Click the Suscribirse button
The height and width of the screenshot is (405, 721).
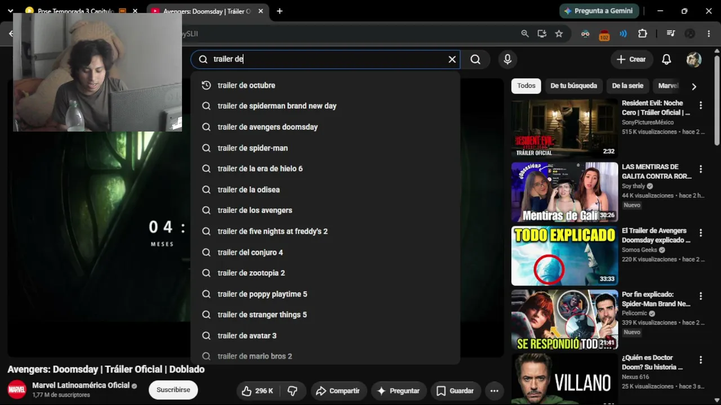[x=173, y=390]
